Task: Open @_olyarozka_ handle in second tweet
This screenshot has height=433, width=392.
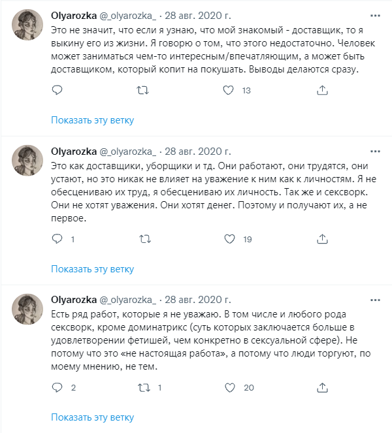Action: click(128, 151)
